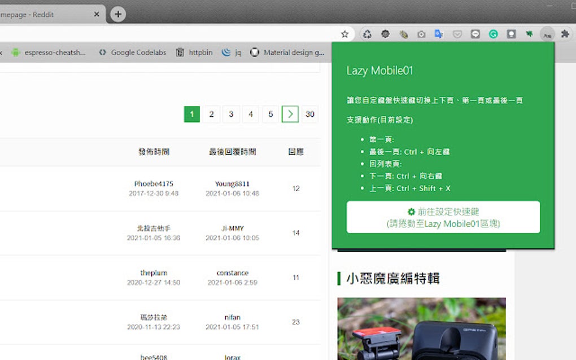Click the next-page chevron in pagination
This screenshot has width=576, height=360.
pyautogui.click(x=290, y=114)
